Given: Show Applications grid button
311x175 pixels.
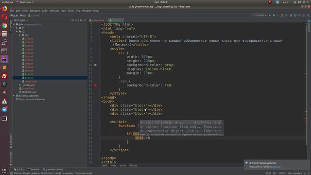Looking at the screenshot, I should point(4,171).
